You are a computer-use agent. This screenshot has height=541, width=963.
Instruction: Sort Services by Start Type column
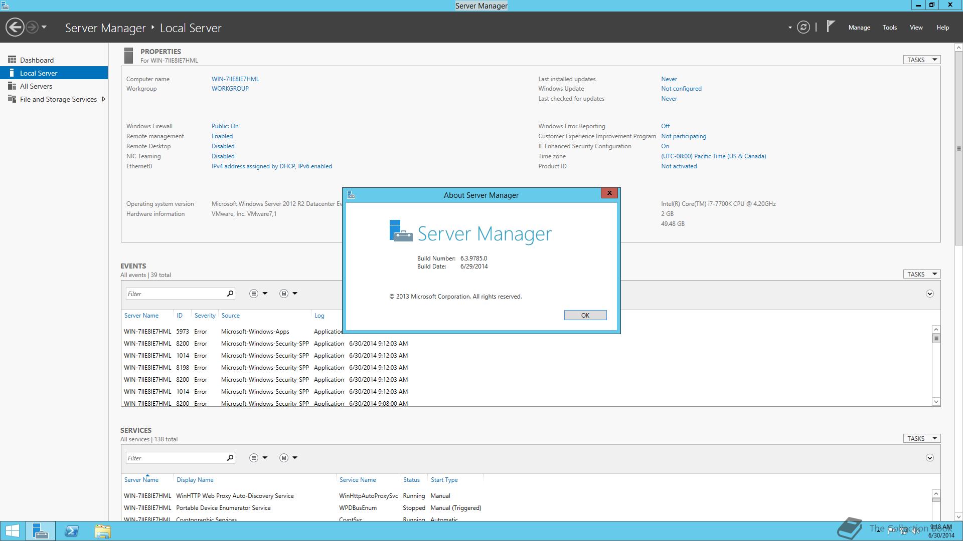click(x=444, y=480)
